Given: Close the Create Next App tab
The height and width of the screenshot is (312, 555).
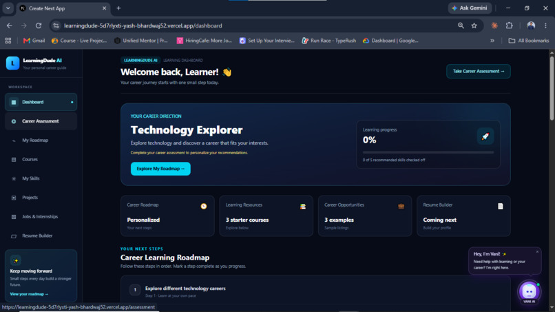Looking at the screenshot, I should [x=104, y=8].
